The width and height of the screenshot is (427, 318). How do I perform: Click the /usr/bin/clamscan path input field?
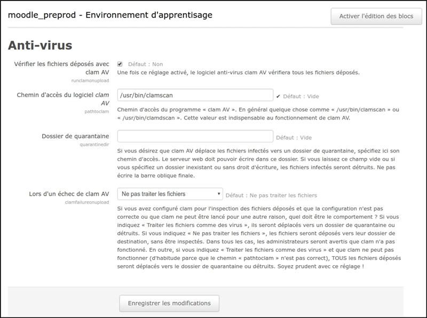coord(195,95)
